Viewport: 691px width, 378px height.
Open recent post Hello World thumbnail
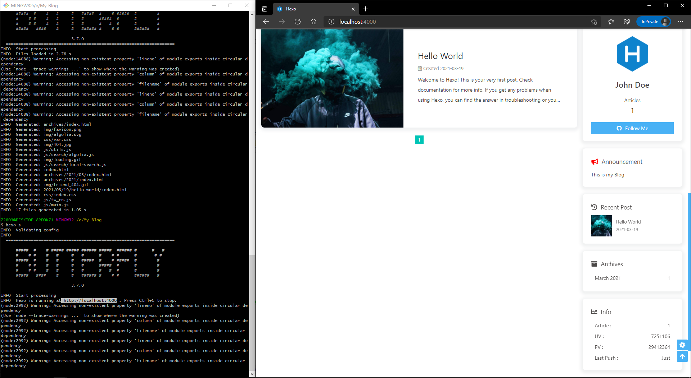[x=601, y=226]
